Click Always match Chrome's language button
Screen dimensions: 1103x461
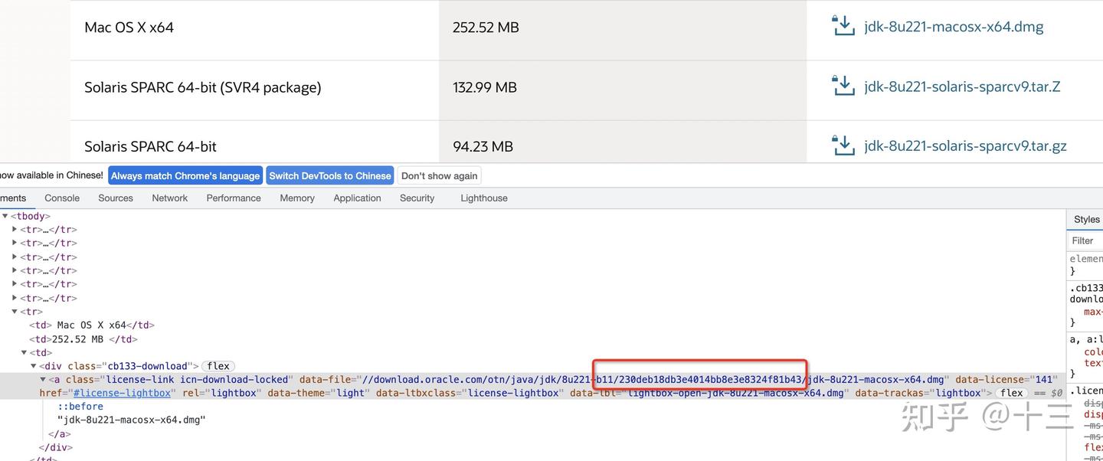coord(185,175)
